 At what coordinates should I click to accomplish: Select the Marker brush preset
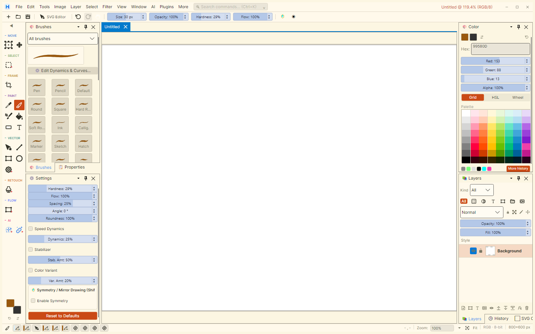point(37,143)
